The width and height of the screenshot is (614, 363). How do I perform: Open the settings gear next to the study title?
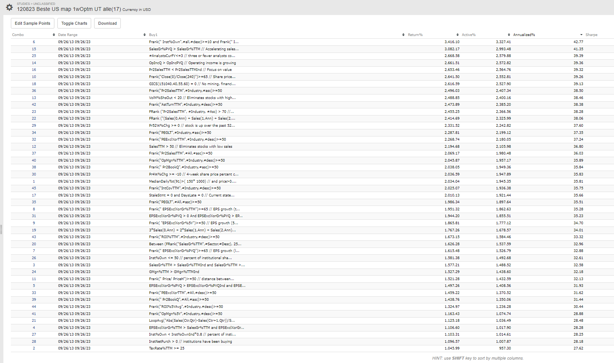tap(9, 7)
